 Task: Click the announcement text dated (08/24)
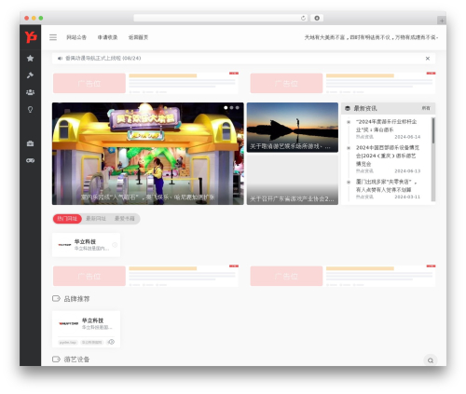pyautogui.click(x=103, y=59)
